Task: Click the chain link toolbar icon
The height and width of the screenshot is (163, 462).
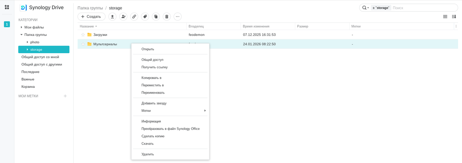Action: [134, 17]
